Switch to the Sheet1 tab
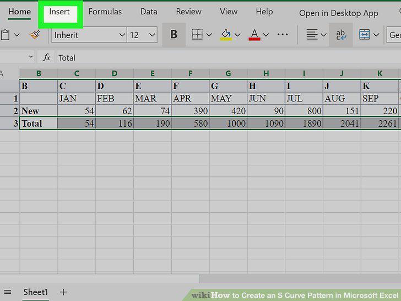401x301 pixels. [36, 292]
